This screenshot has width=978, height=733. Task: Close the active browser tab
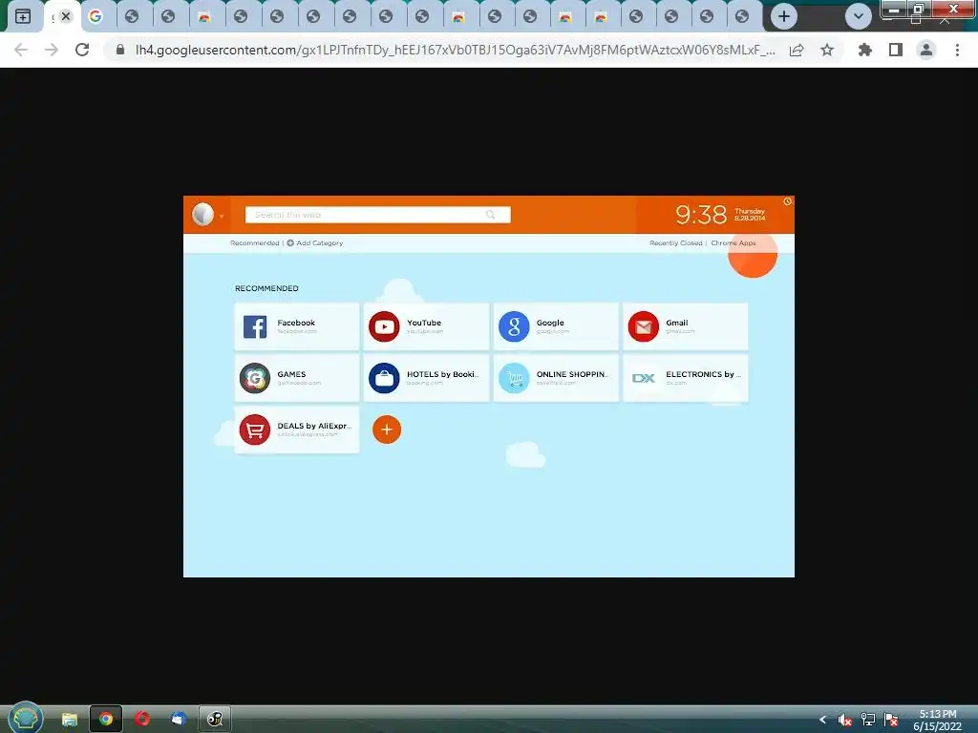(x=66, y=16)
